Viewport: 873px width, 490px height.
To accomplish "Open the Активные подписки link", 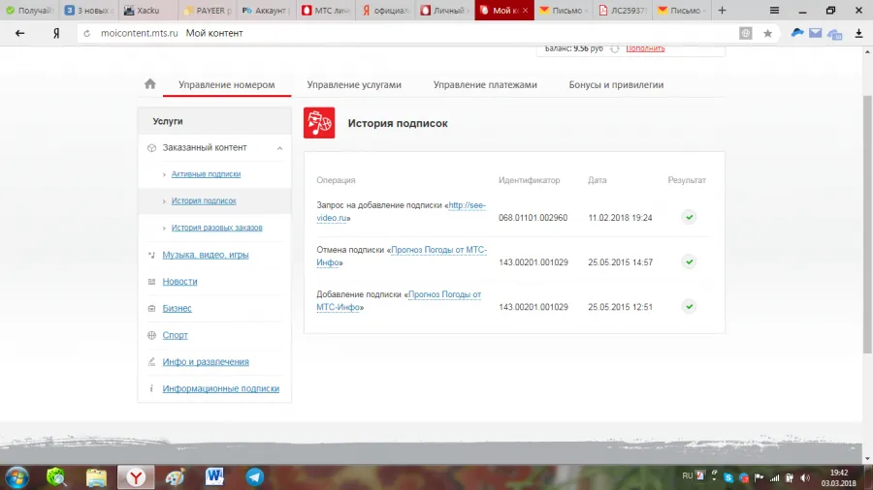I will (206, 174).
